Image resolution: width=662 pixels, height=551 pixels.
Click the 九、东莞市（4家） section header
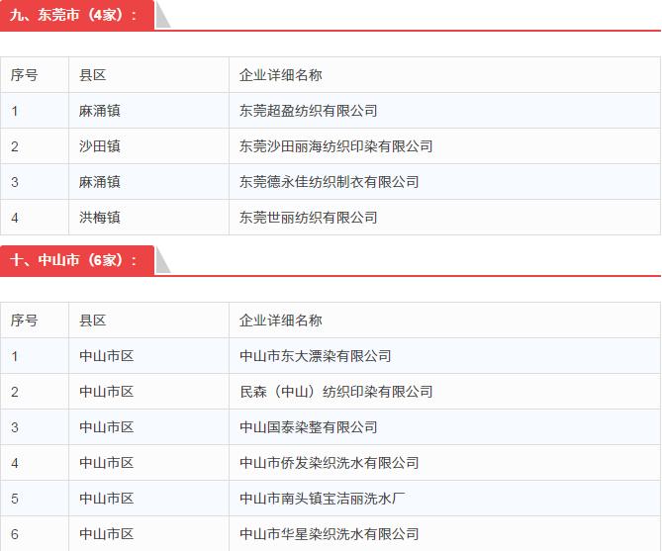tap(74, 15)
